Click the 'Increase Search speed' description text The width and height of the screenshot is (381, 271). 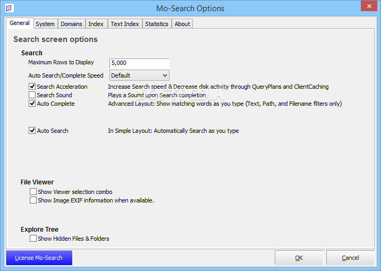point(218,87)
